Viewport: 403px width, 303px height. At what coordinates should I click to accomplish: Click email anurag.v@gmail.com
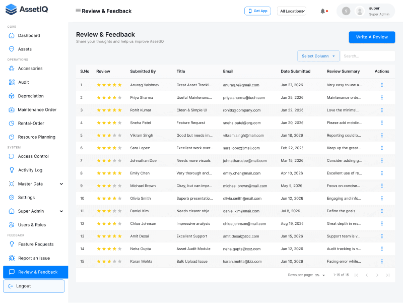point(241,85)
